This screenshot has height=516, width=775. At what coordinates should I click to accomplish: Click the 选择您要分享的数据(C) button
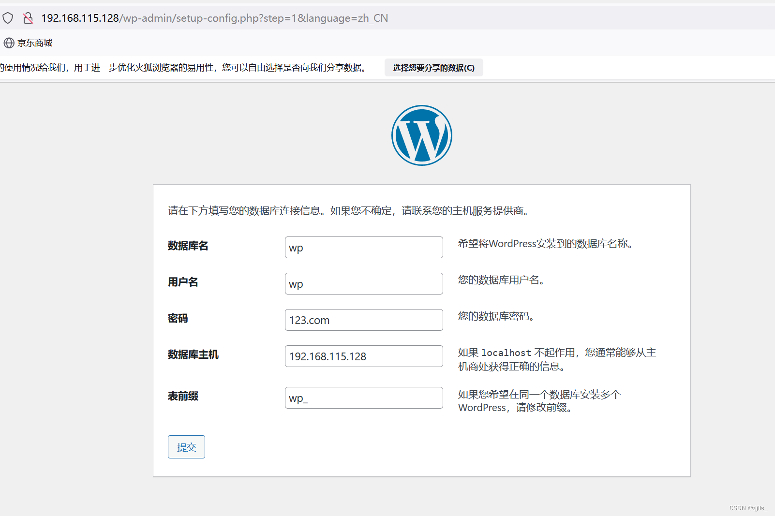433,67
